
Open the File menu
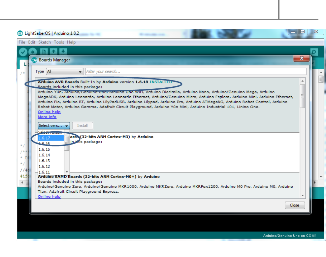22,42
